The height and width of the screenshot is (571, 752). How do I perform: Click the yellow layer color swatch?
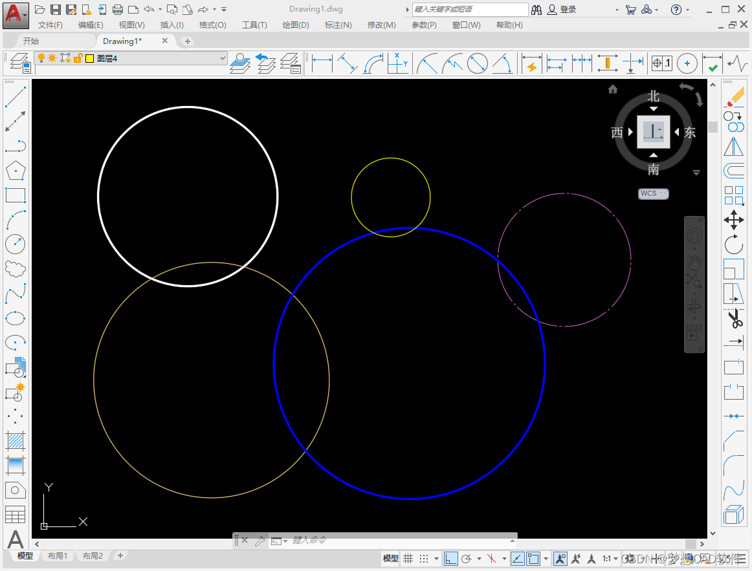click(x=89, y=58)
